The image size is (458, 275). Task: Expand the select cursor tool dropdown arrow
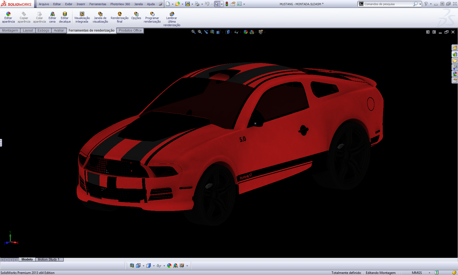tap(222, 4)
